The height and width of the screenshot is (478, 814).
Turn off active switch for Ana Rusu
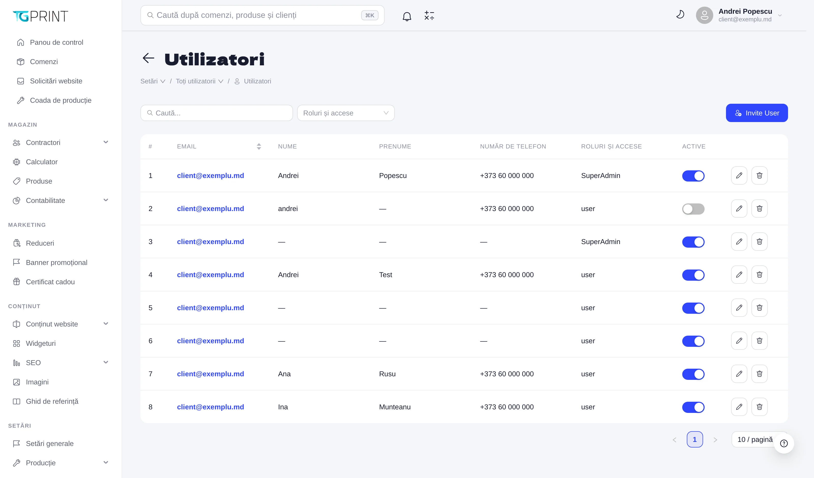pyautogui.click(x=693, y=374)
